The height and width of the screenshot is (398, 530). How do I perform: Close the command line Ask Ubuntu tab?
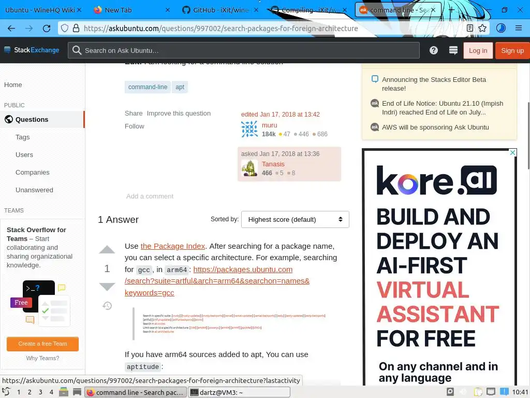[433, 10]
